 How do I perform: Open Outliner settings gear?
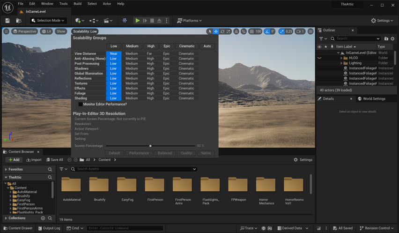click(392, 39)
